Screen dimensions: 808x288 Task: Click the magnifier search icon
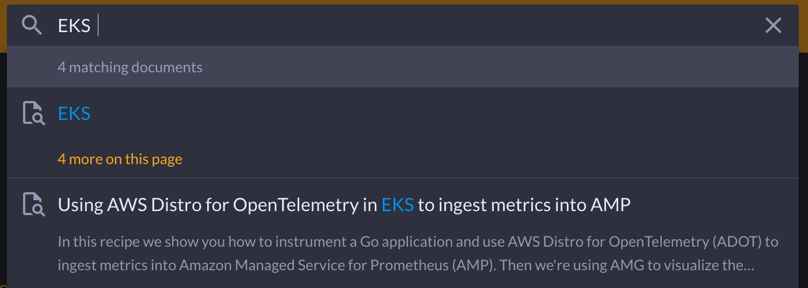[32, 25]
